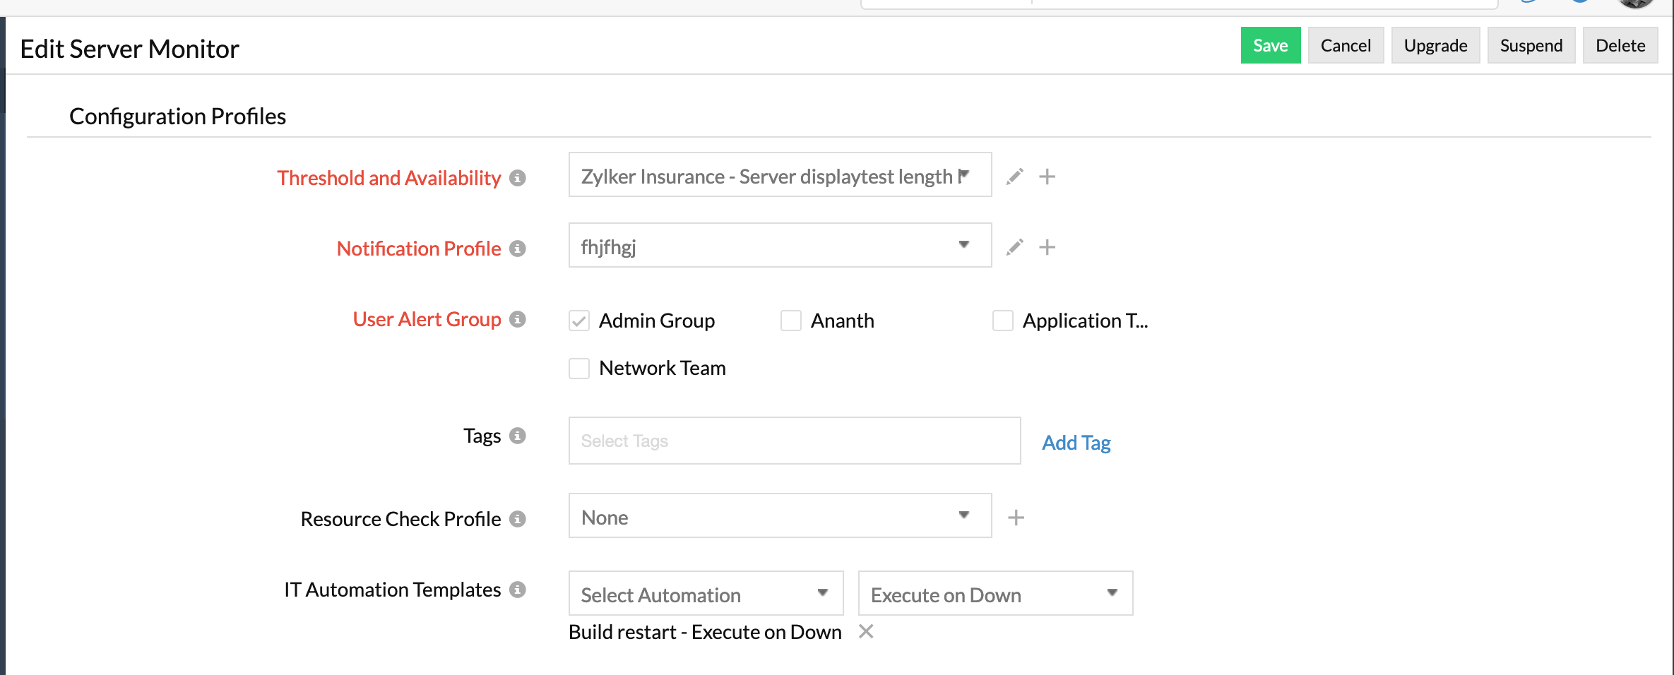Add a new Notification Profile via plus icon
This screenshot has height=675, width=1674.
[1047, 247]
